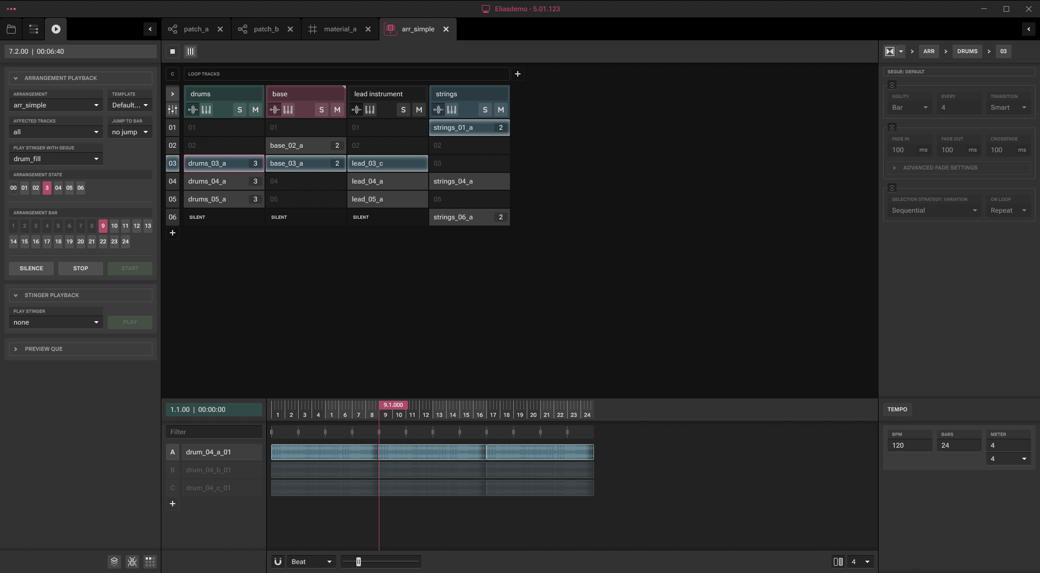The image size is (1040, 573).
Task: Select the MIDI keys icon on drums track
Action: pyautogui.click(x=206, y=110)
